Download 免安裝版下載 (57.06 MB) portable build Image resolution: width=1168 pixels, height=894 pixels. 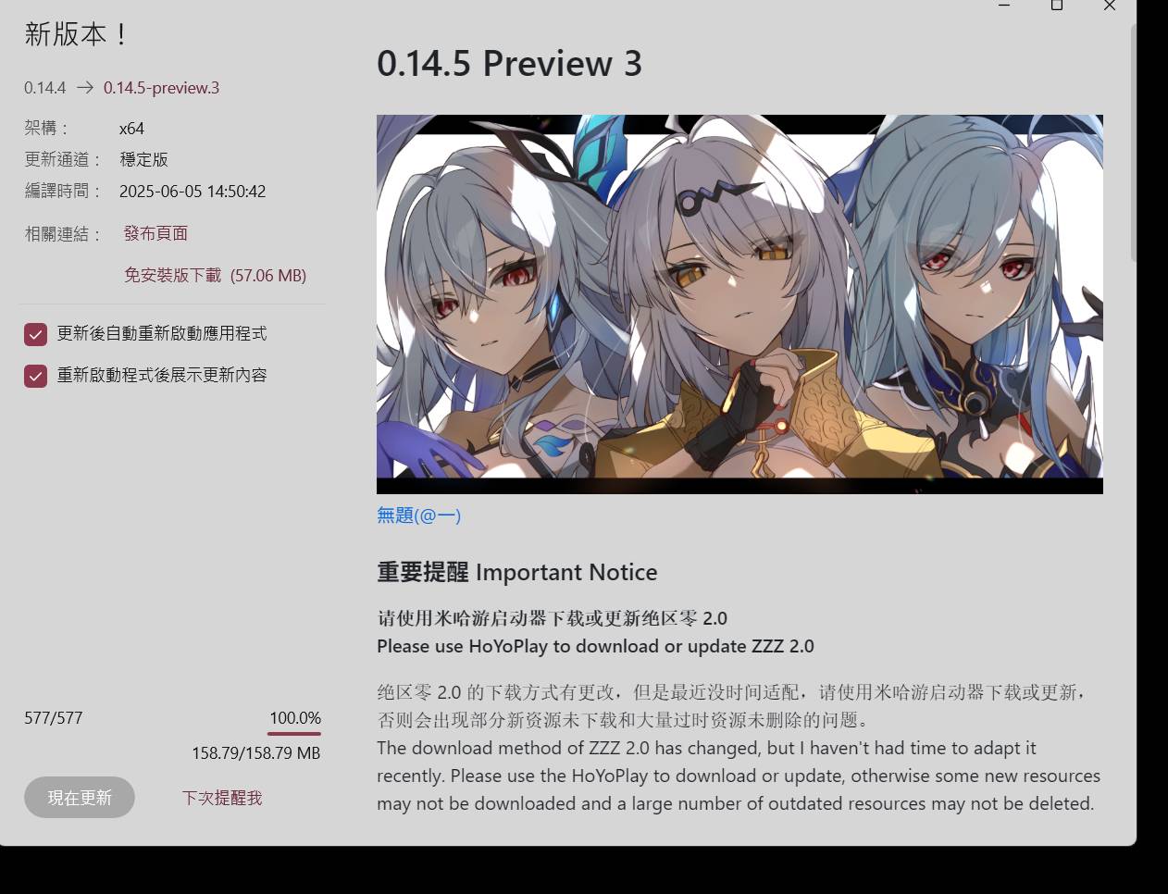click(215, 275)
